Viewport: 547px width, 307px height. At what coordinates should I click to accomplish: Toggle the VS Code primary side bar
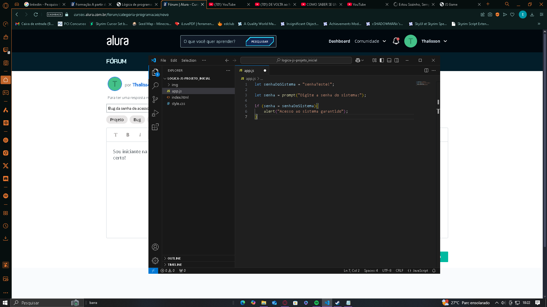pyautogui.click(x=382, y=60)
